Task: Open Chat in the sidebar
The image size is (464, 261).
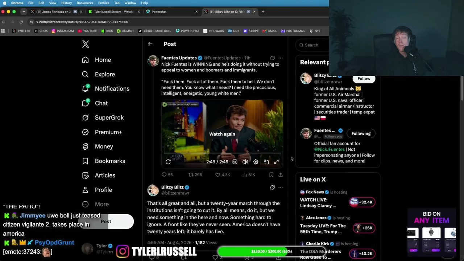Action: click(x=95, y=103)
